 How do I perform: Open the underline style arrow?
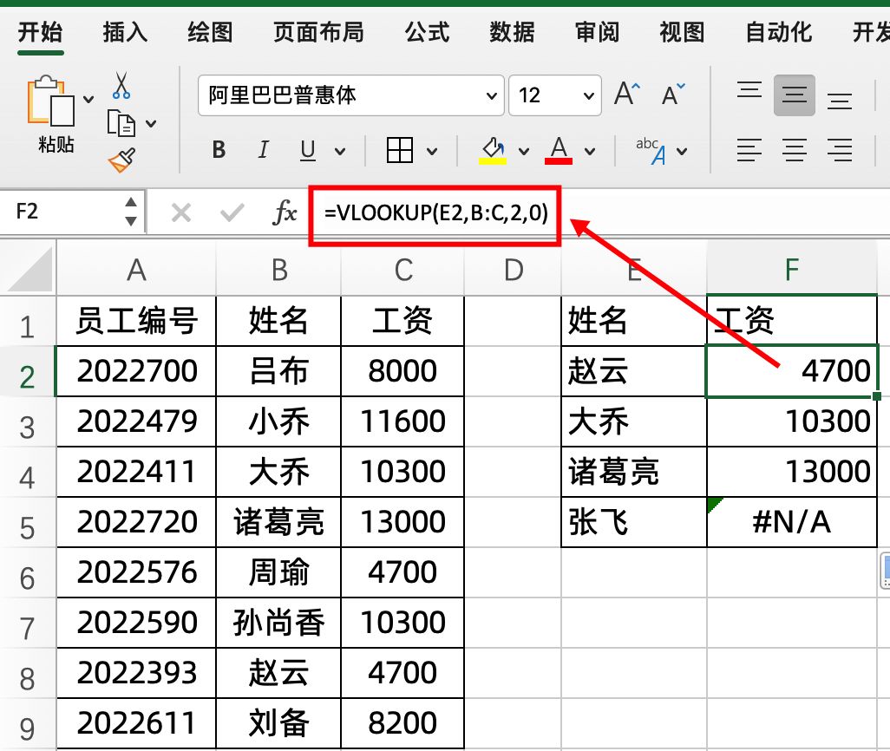point(340,151)
